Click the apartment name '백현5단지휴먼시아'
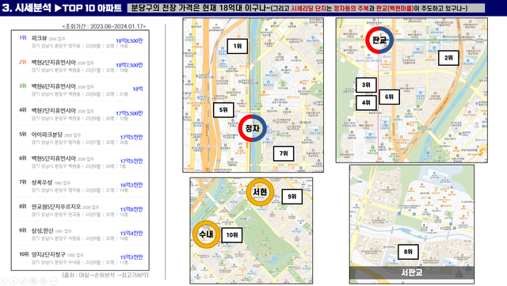Viewport: 507px width, 286px height. click(53, 158)
